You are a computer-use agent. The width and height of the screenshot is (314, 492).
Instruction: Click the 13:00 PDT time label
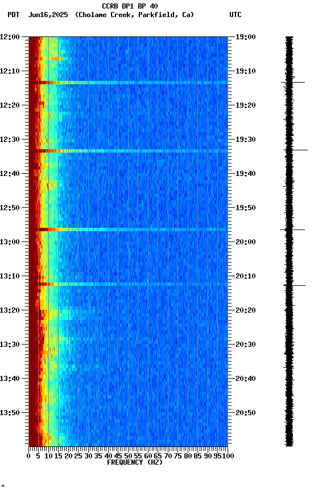point(10,242)
